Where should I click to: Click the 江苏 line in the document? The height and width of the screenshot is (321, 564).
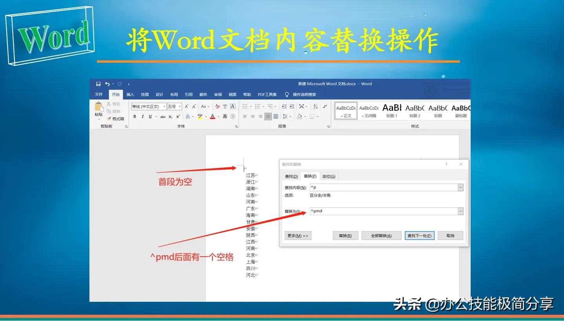point(251,176)
